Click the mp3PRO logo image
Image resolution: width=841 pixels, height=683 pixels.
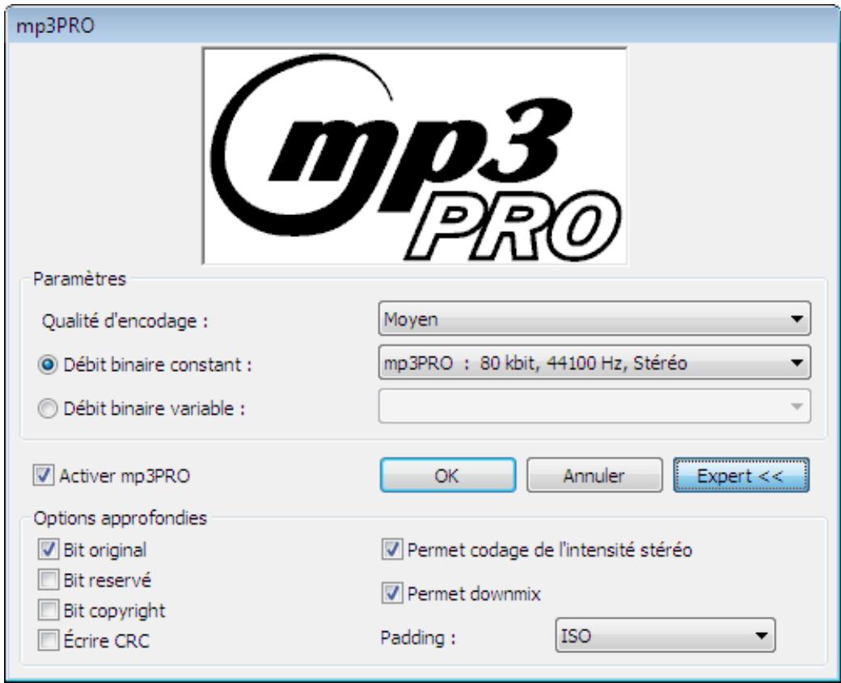(415, 156)
